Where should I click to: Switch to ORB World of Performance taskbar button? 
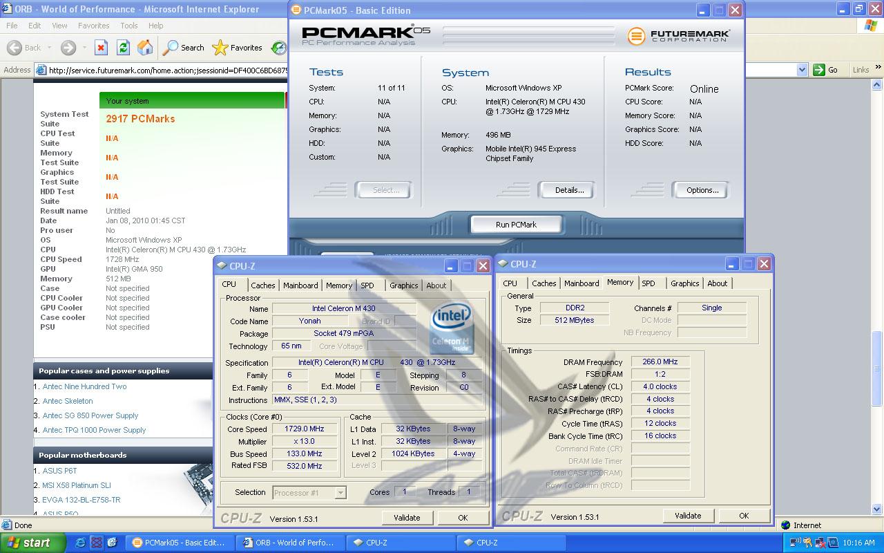(290, 543)
